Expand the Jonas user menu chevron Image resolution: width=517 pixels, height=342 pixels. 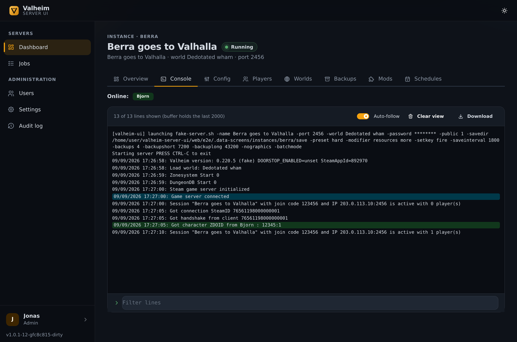85,320
